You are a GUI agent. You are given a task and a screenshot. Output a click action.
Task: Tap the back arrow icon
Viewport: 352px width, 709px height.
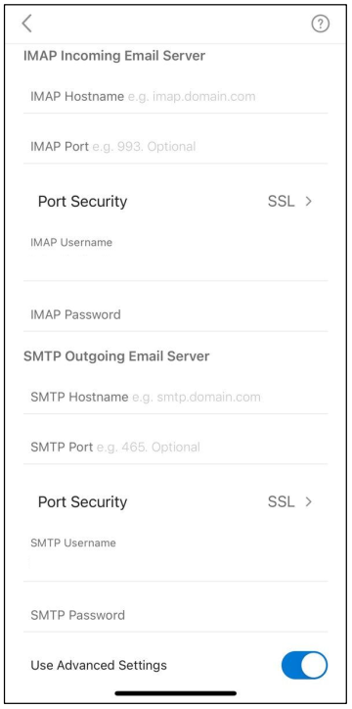click(x=27, y=24)
